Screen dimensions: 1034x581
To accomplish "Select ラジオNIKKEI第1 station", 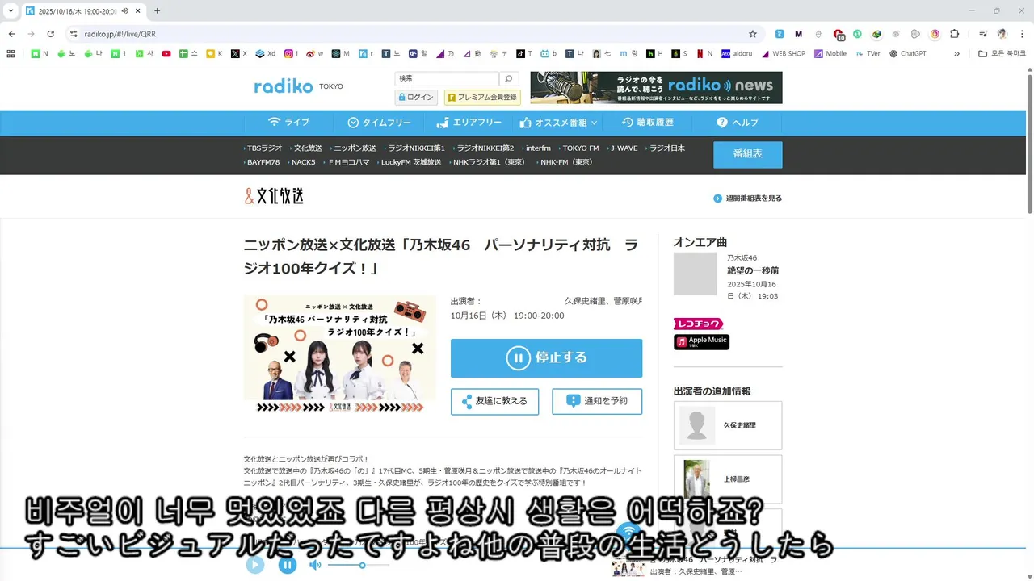I will tap(415, 148).
